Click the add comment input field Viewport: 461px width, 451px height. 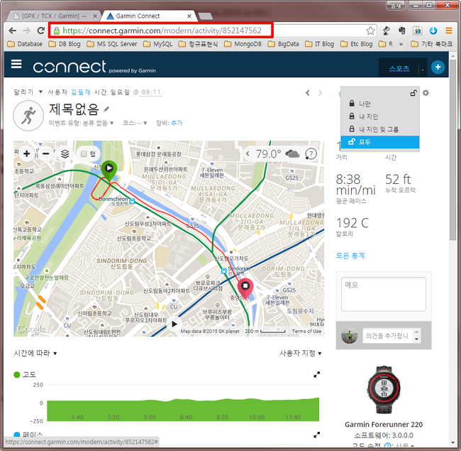point(388,336)
